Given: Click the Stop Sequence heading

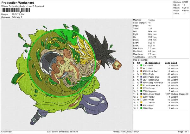Looking at the screenshot, I should [140, 60].
